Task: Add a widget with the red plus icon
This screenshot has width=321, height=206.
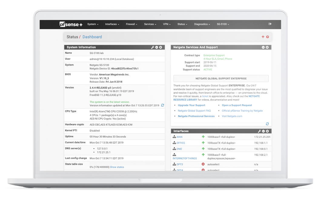Action: (x=263, y=37)
